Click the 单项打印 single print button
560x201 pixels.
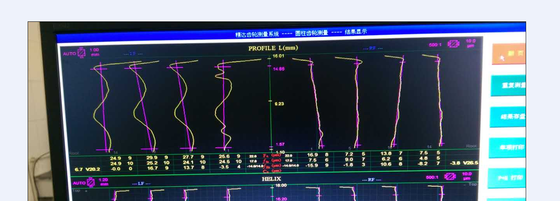click(507, 148)
